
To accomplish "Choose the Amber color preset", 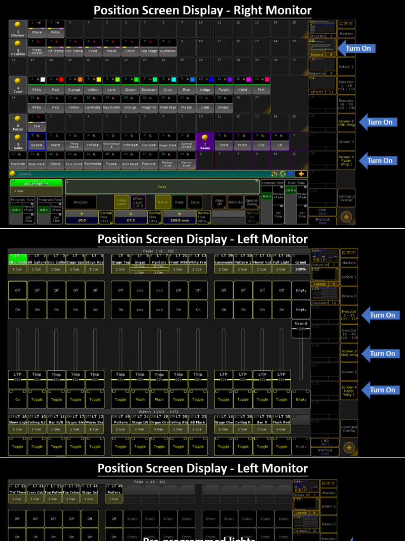I will (224, 104).
